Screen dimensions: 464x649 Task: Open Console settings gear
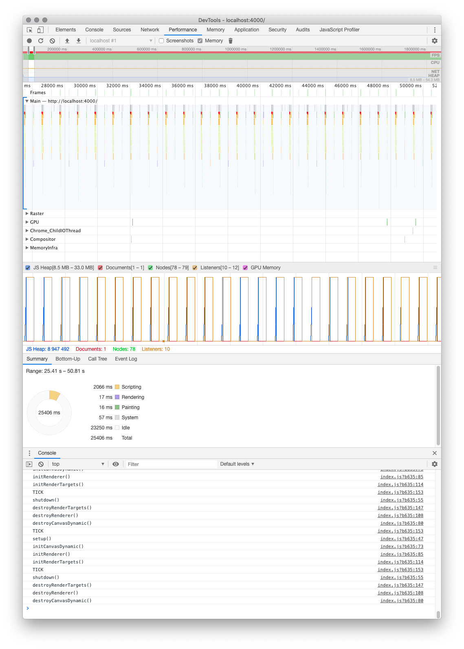pos(435,464)
